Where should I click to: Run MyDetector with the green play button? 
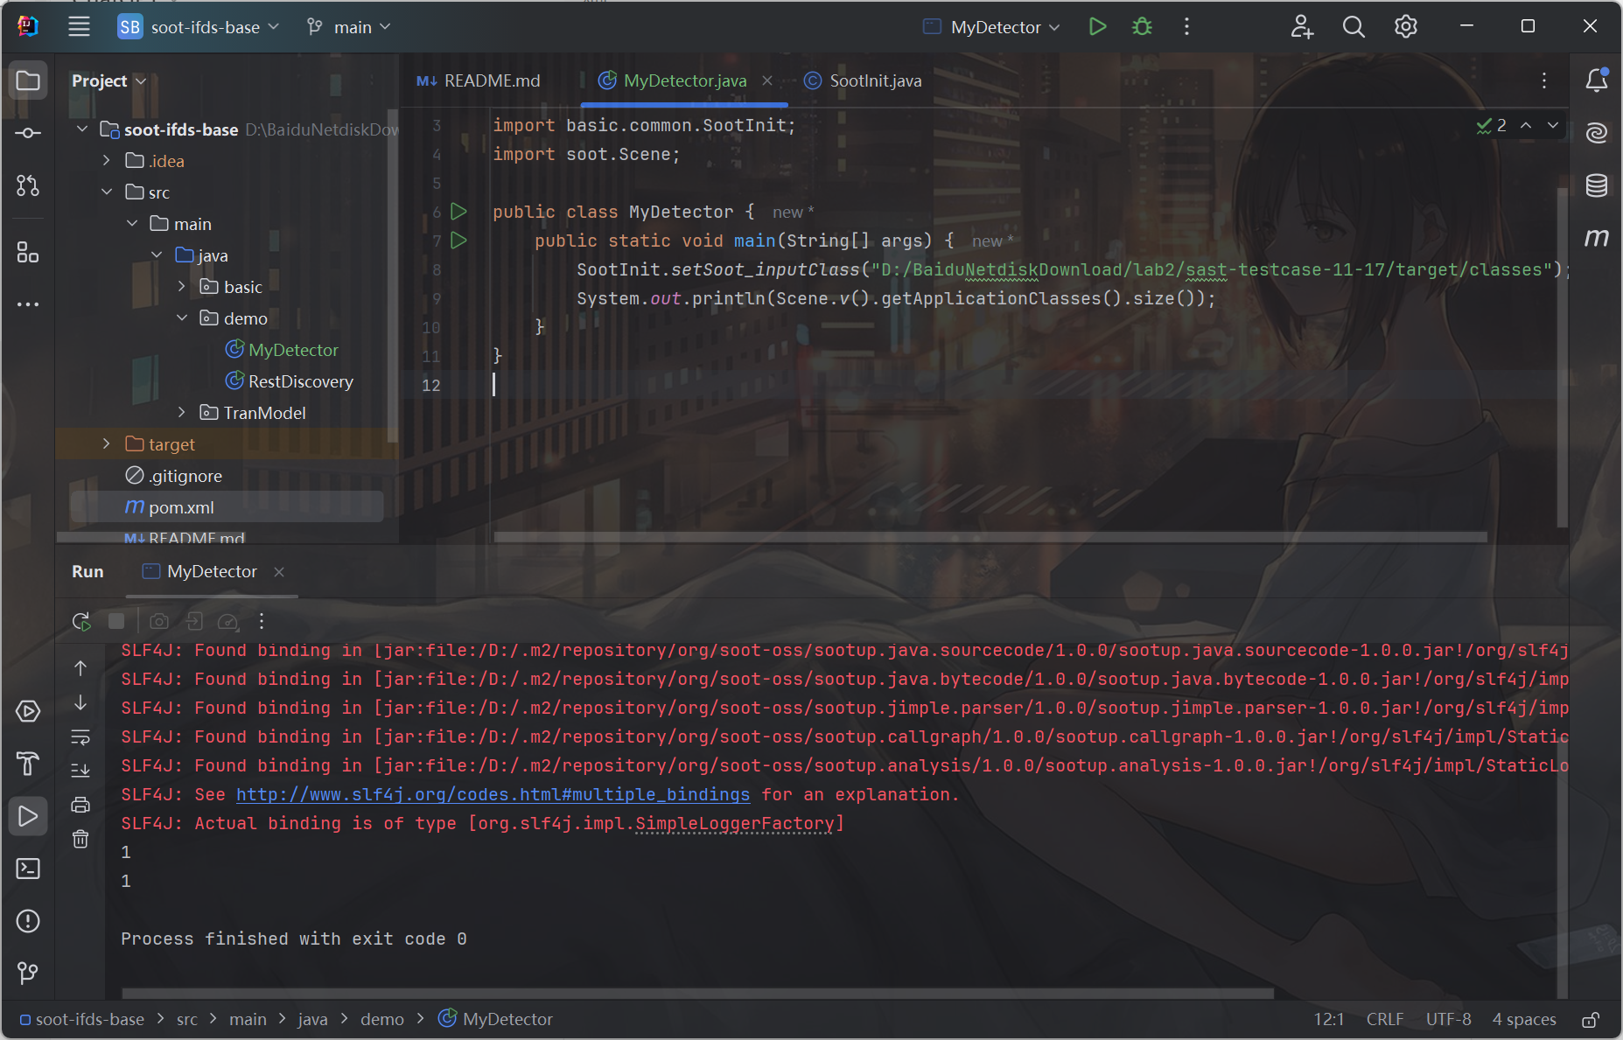click(x=1097, y=27)
